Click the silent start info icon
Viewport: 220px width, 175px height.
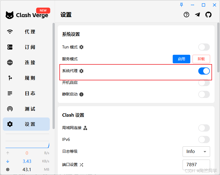pos(81,94)
